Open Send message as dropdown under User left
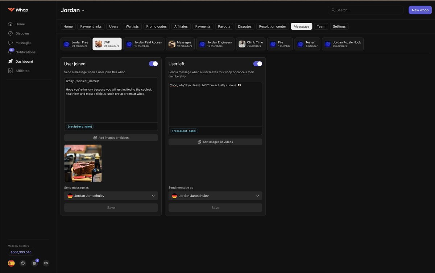Viewport: 435px width, 273px height. click(x=215, y=195)
